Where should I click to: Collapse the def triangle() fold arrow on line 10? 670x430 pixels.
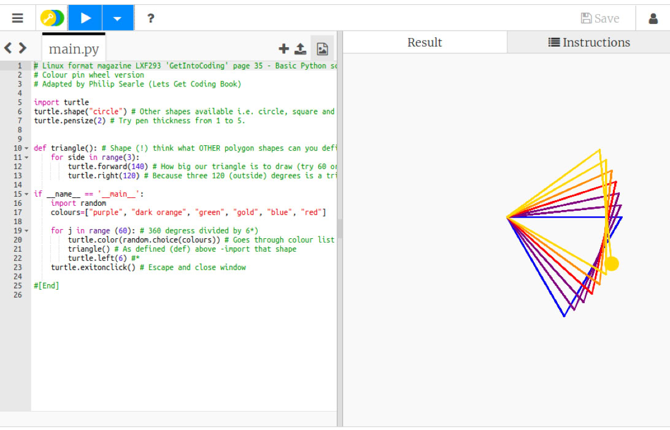[26, 148]
